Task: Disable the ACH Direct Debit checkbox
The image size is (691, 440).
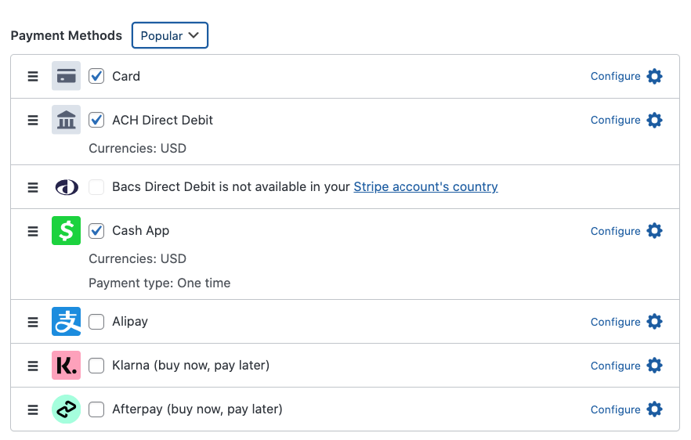Action: [96, 120]
